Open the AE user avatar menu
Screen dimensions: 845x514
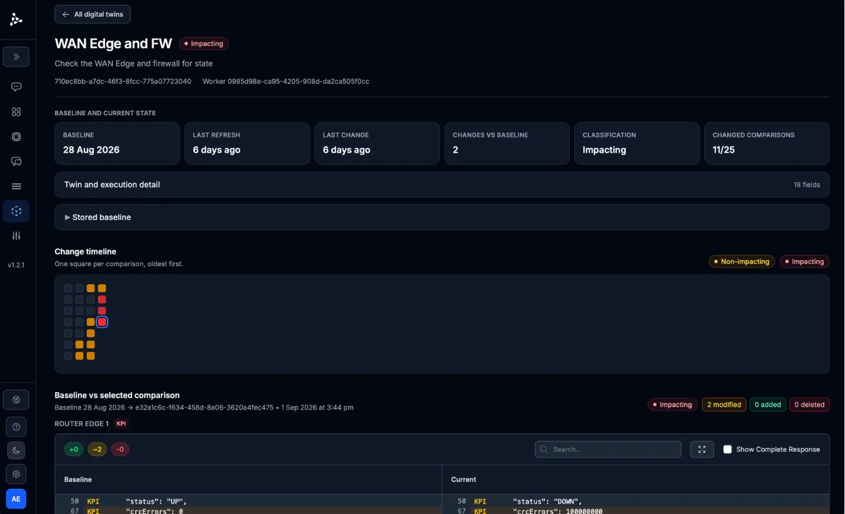click(16, 499)
